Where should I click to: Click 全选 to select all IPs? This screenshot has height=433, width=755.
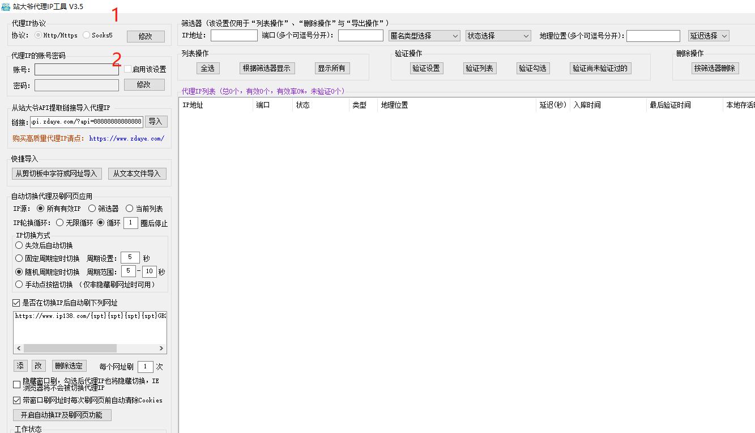click(207, 67)
